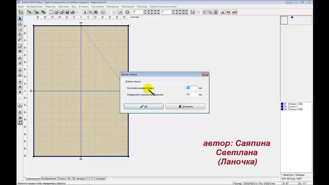
Task: Click the second numeric field in toolbar
Action: click(167, 12)
